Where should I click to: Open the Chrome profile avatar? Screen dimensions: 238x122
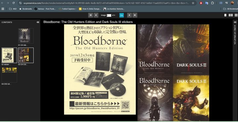click(x=232, y=3)
